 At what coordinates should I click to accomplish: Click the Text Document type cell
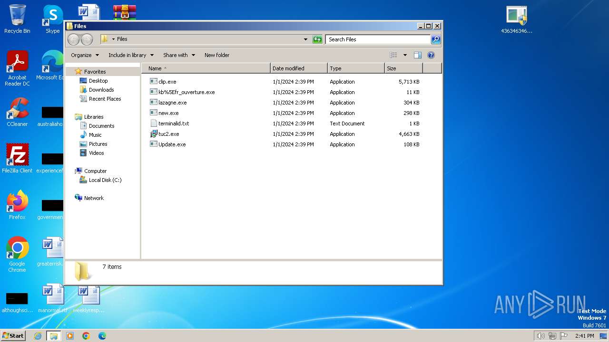(347, 123)
